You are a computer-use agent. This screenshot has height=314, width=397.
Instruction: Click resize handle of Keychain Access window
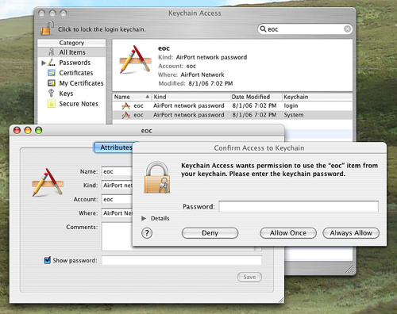click(350, 270)
